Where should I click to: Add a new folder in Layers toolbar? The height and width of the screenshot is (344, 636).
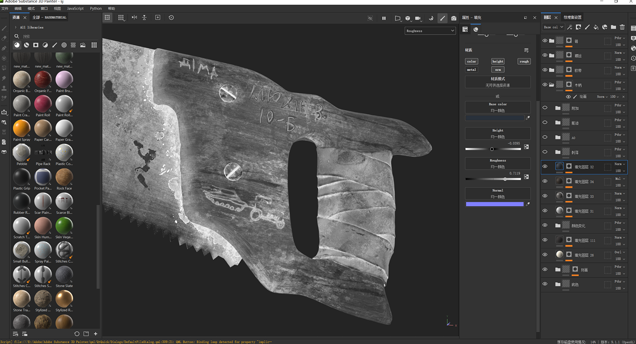tap(613, 27)
